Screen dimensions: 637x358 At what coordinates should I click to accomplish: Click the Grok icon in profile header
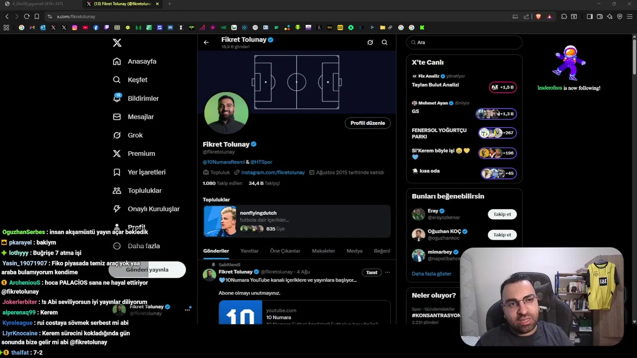370,42
